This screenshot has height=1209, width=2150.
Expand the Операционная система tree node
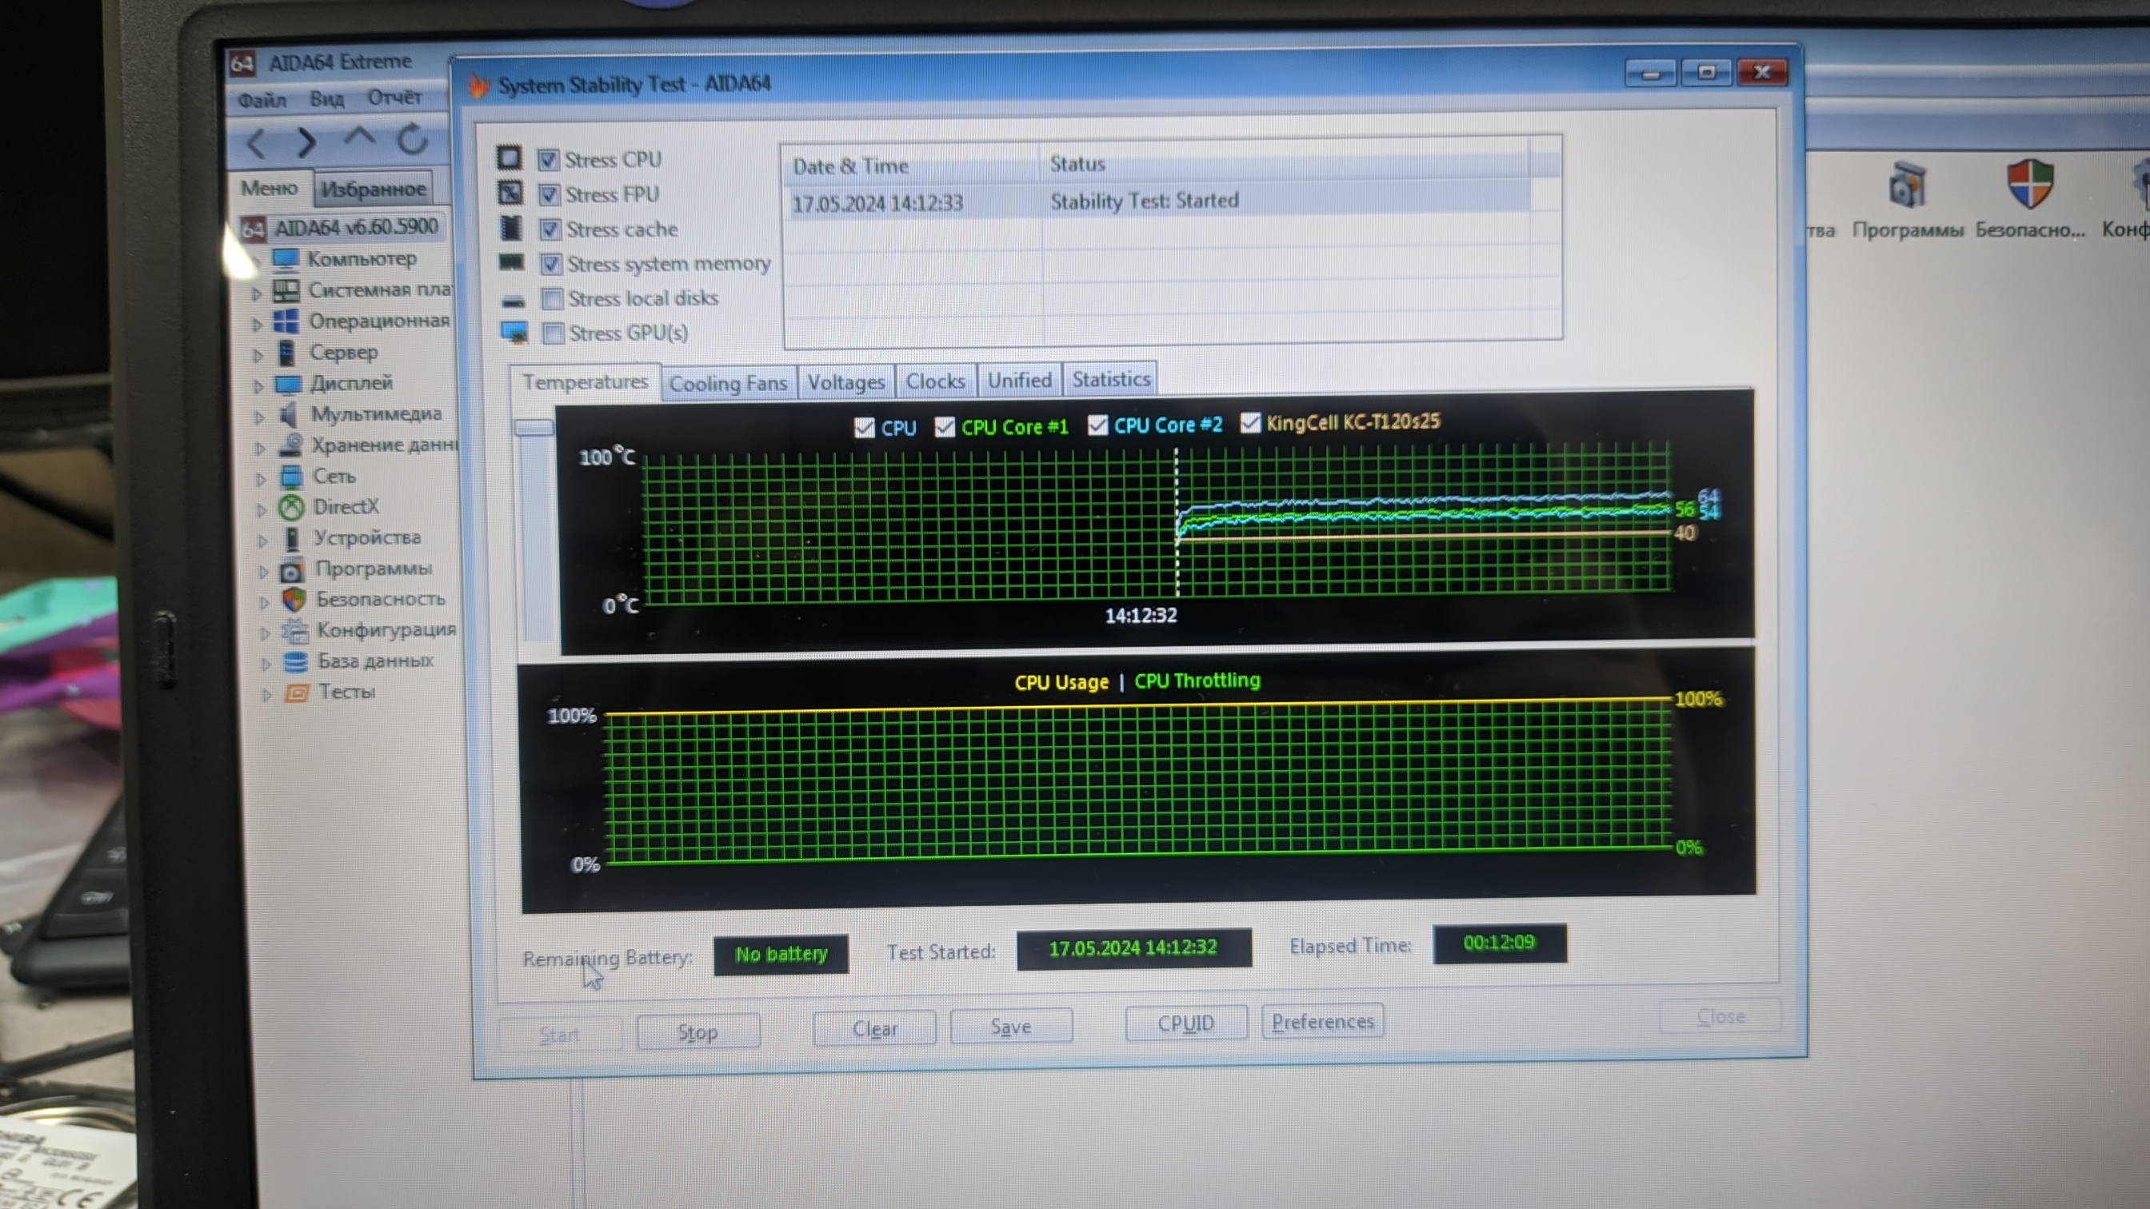[257, 324]
